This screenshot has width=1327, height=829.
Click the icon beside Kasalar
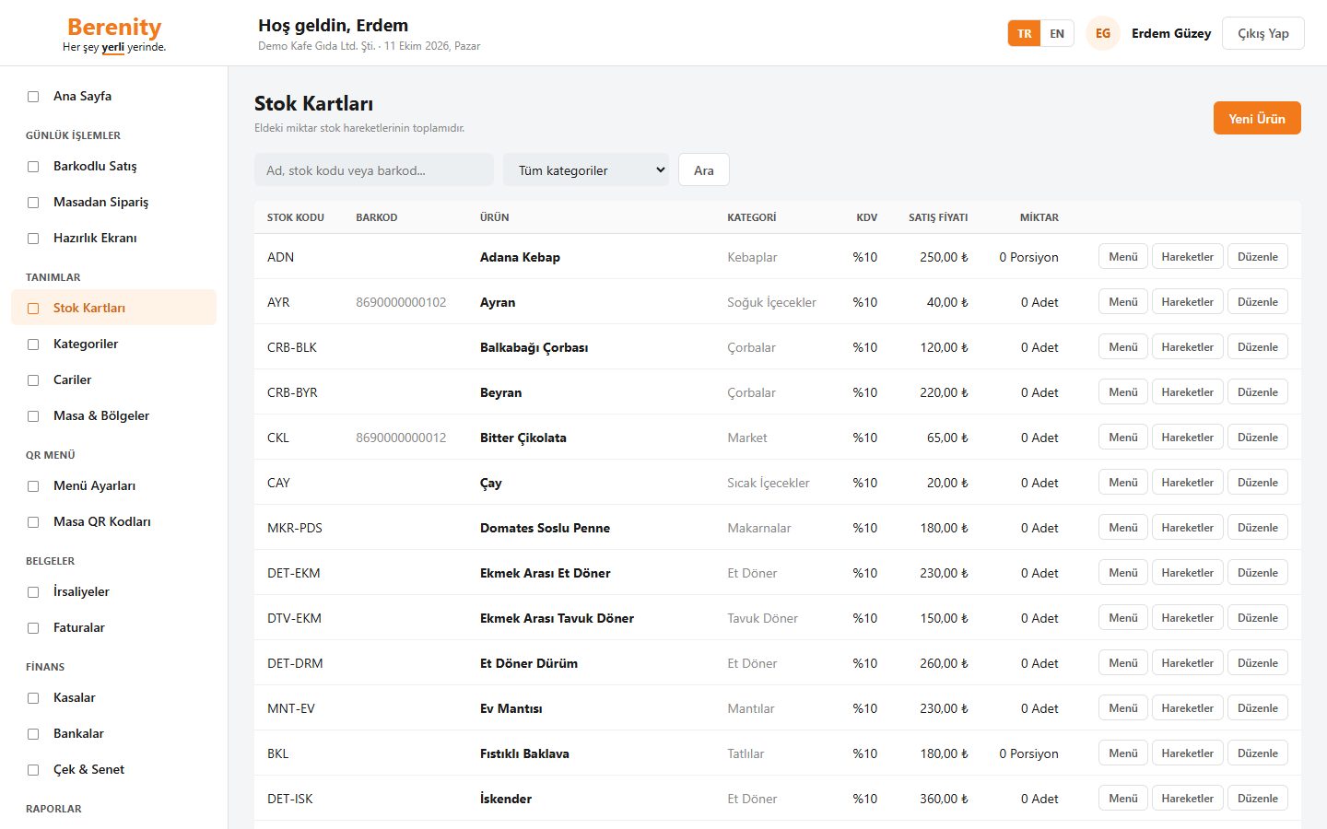click(33, 698)
